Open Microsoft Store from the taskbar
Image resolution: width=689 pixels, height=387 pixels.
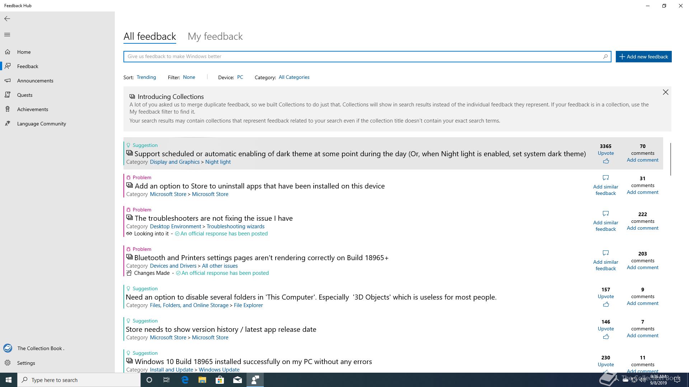click(x=220, y=380)
